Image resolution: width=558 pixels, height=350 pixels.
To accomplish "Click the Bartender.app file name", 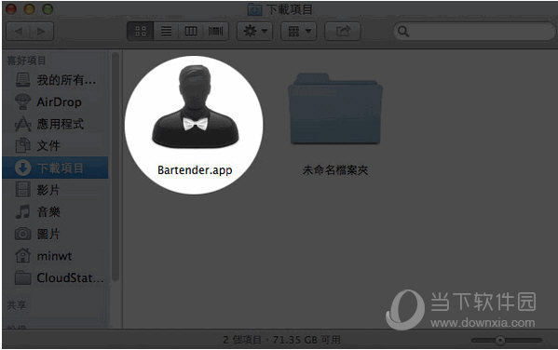I will coord(195,170).
